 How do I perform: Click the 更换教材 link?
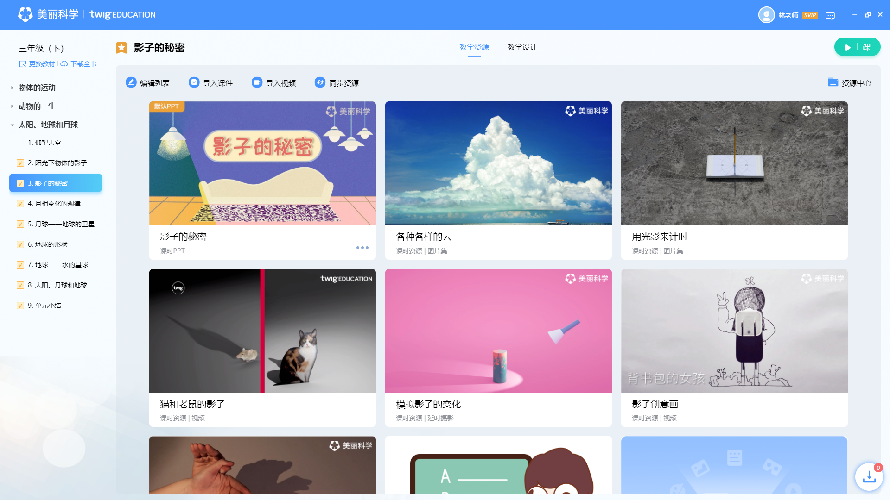point(42,64)
